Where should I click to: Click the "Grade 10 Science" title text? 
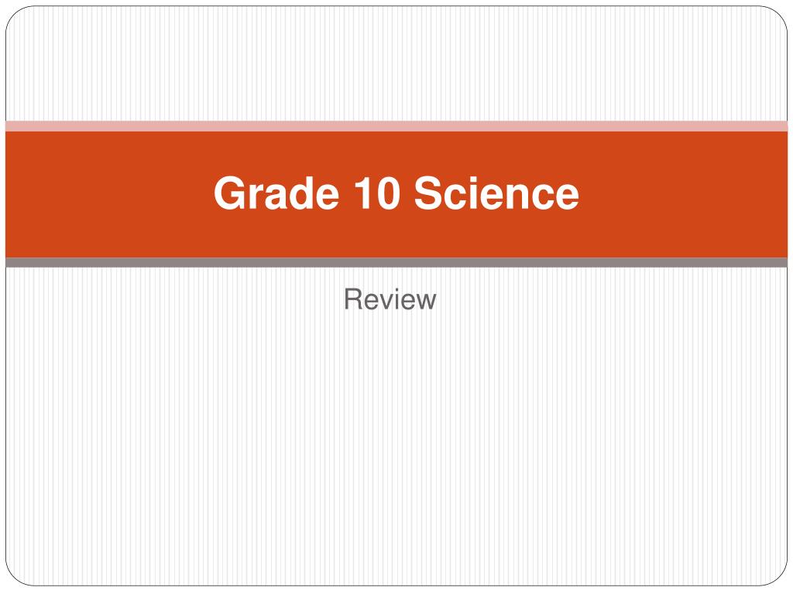coord(396,193)
